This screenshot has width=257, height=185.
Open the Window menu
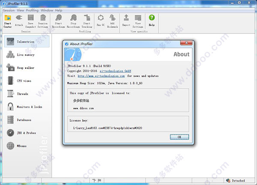[47, 10]
